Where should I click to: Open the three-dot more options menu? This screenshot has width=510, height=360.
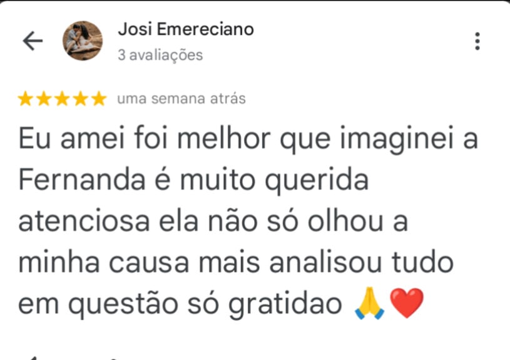[477, 41]
